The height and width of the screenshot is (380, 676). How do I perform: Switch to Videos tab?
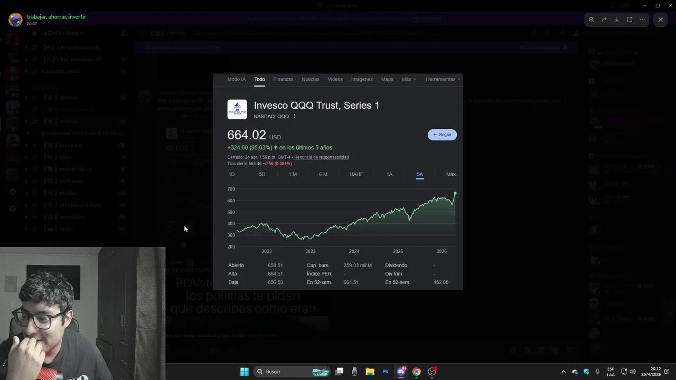point(335,79)
